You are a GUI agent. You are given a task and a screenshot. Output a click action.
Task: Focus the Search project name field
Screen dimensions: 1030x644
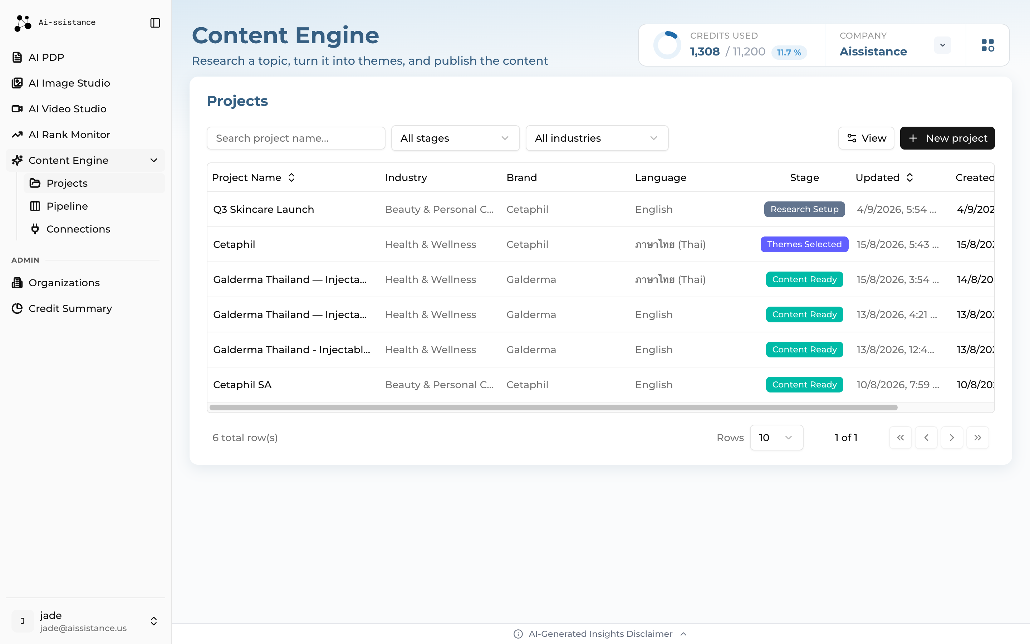(296, 138)
